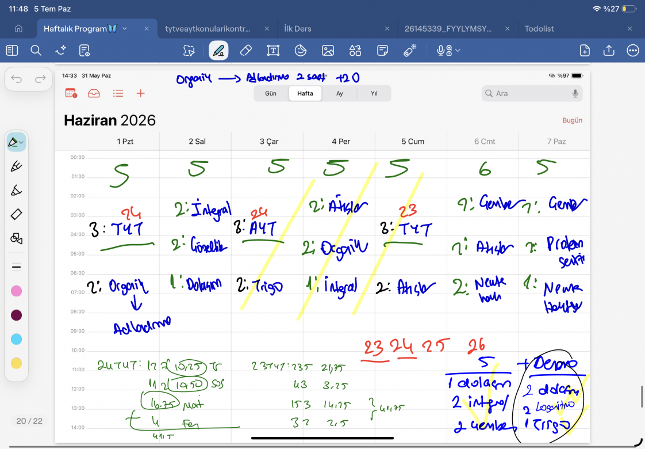Switch to the İlk Ders tab
The image size is (645, 449).
297,29
